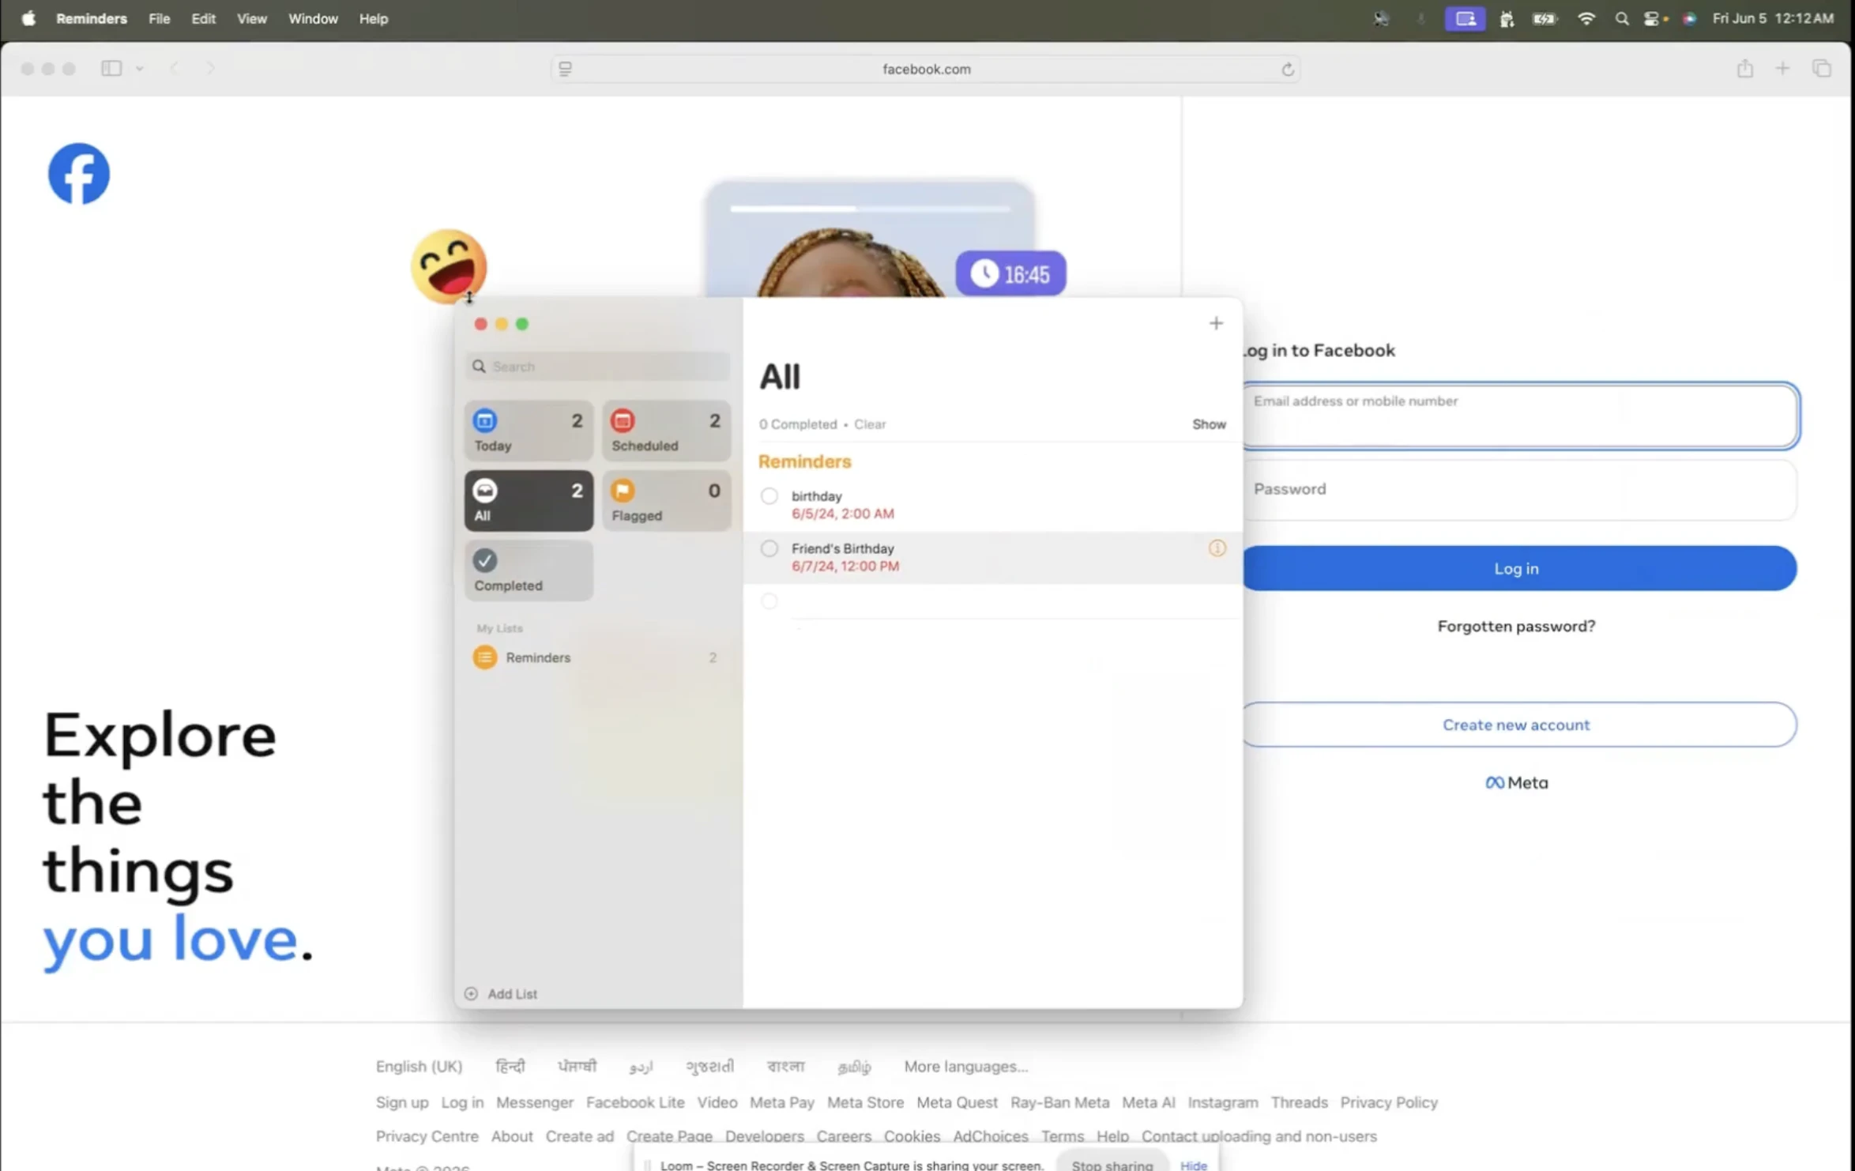Open More languages link
The image size is (1855, 1171).
point(965,1066)
